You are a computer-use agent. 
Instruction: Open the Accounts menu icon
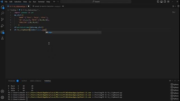3,91
